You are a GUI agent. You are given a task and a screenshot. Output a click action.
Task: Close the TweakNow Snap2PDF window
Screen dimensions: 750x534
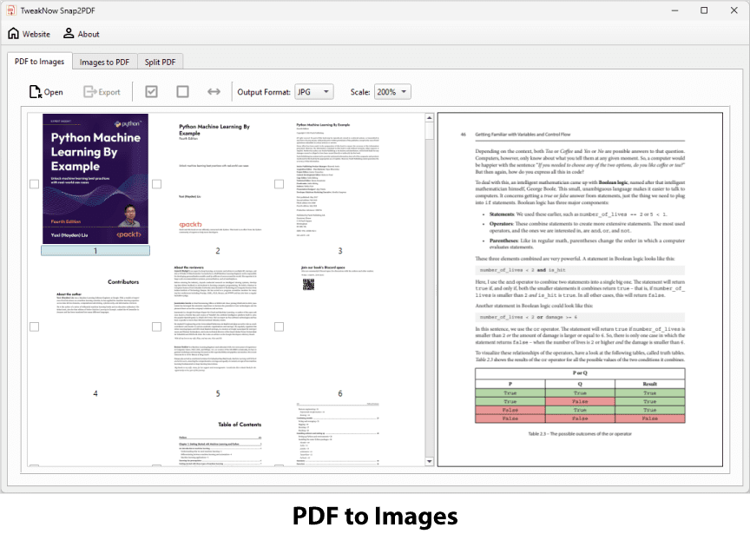click(734, 10)
